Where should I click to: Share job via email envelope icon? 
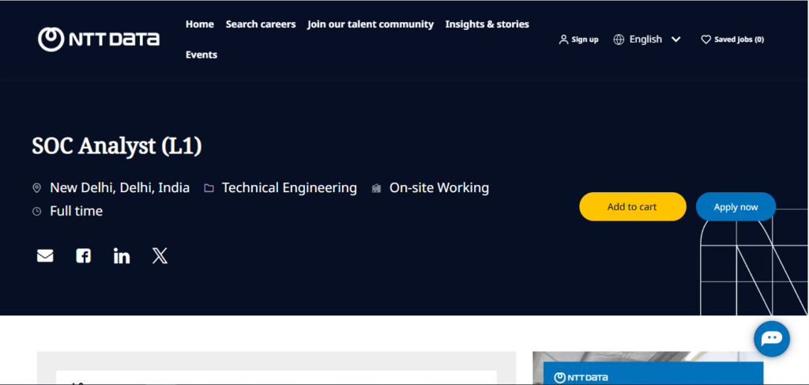pyautogui.click(x=45, y=255)
